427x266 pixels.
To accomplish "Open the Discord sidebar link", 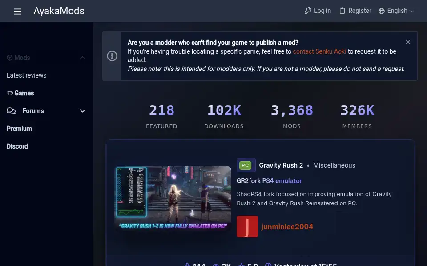I will pyautogui.click(x=17, y=146).
